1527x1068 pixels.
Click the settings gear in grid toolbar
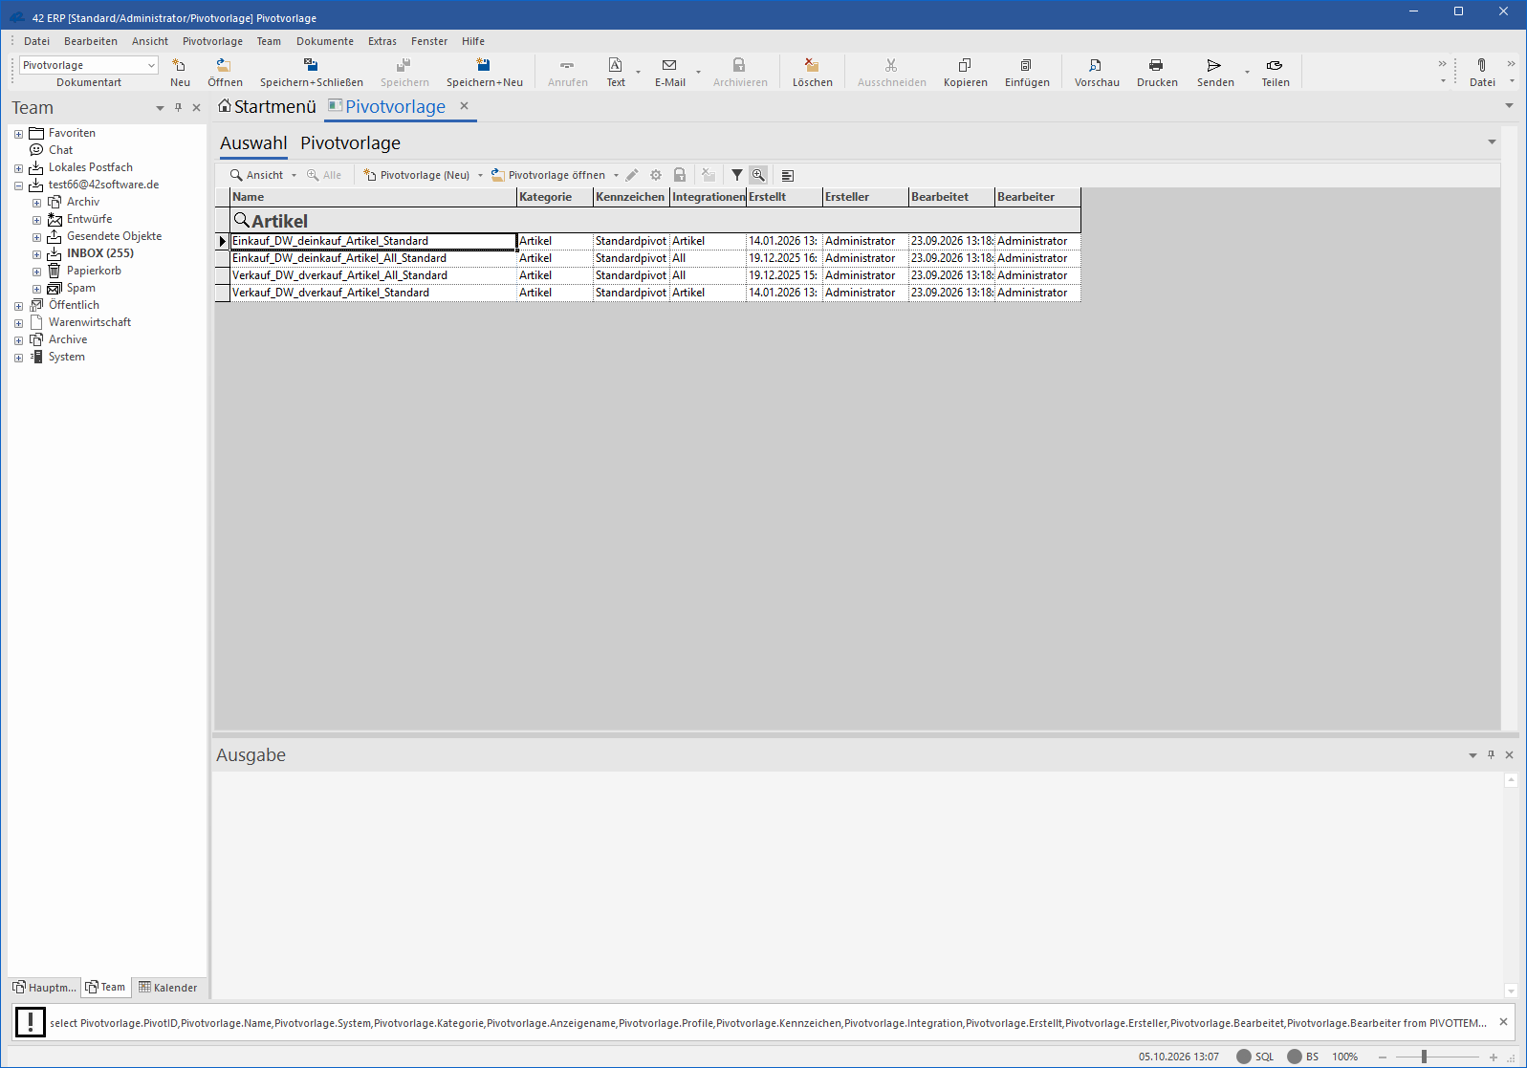656,175
